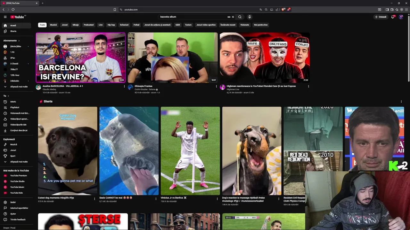Image resolution: width=410 pixels, height=230 pixels.
Task: Open options for Cutest dog moments short
Action: click(x=94, y=199)
